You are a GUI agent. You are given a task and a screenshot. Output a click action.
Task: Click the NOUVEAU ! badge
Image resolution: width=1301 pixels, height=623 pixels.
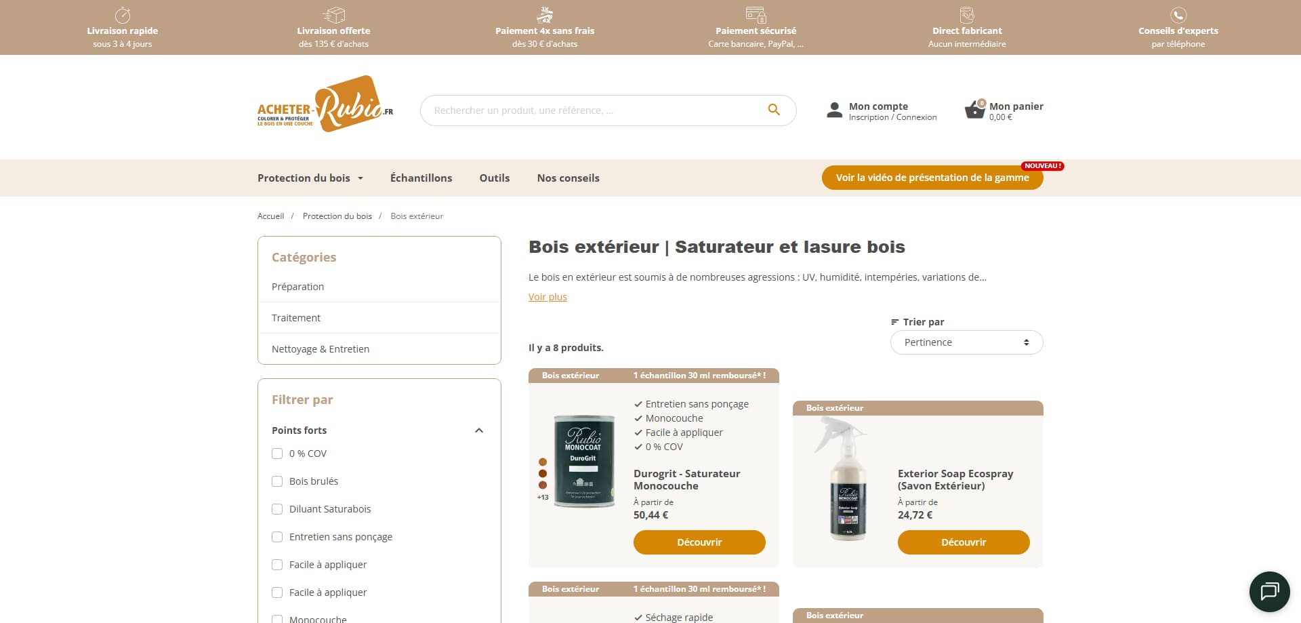[1043, 166]
